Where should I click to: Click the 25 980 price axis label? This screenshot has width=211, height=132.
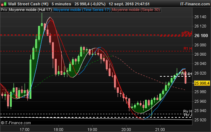200,92
